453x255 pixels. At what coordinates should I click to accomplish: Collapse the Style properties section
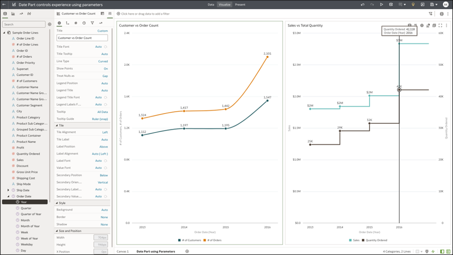57,203
